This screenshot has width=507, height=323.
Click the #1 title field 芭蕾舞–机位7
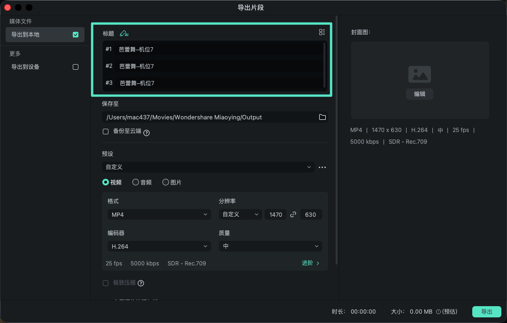click(x=218, y=49)
